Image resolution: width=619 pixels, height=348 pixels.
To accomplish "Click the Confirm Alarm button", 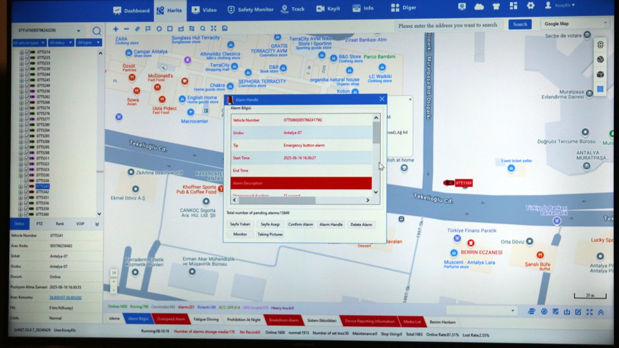I will 300,224.
